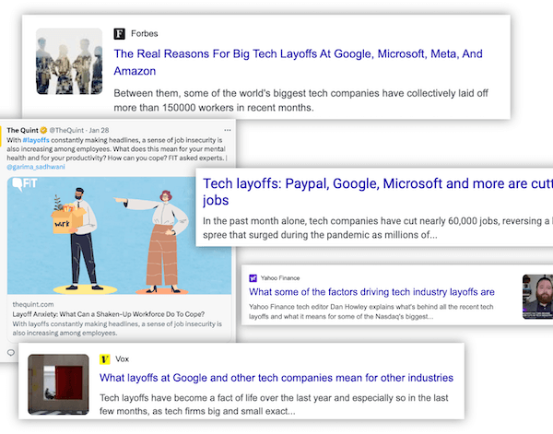
Task: Open the thequint.com Layoff Anxiety card title
Action: click(x=108, y=313)
